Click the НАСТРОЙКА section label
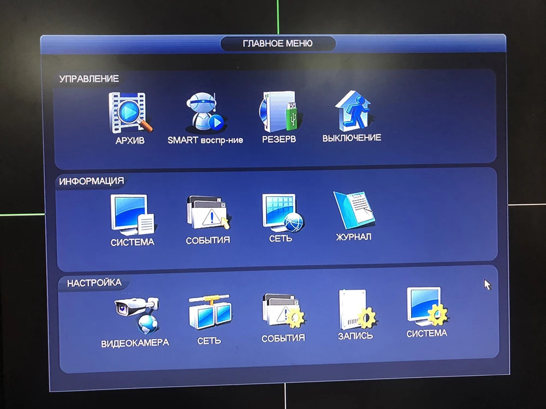Viewport: 546px width, 409px height. tap(94, 282)
